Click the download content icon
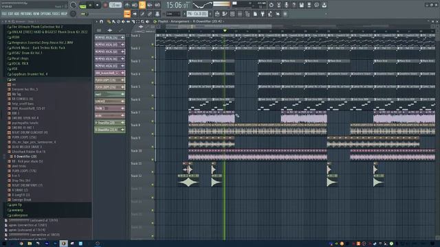Screen dimensions: 440x247 click(324, 5)
